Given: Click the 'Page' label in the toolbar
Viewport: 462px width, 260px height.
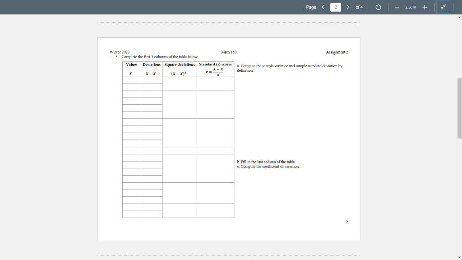Looking at the screenshot, I should [310, 7].
